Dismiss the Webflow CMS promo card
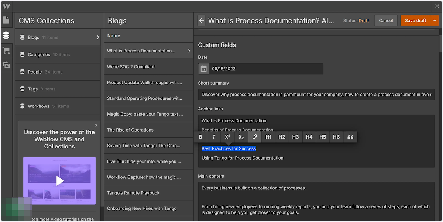Screen dimensions: 443x222 (x=96, y=125)
